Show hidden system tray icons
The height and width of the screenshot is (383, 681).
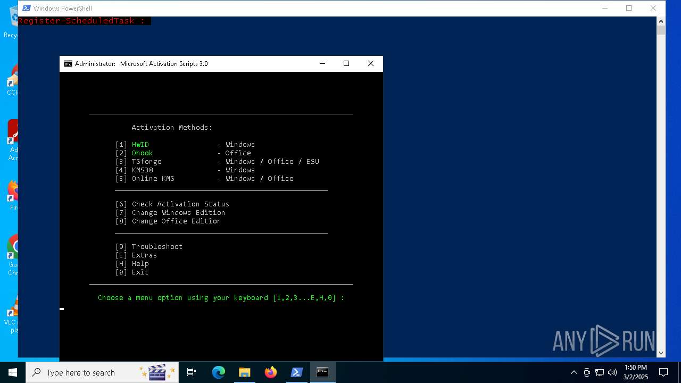click(x=574, y=372)
